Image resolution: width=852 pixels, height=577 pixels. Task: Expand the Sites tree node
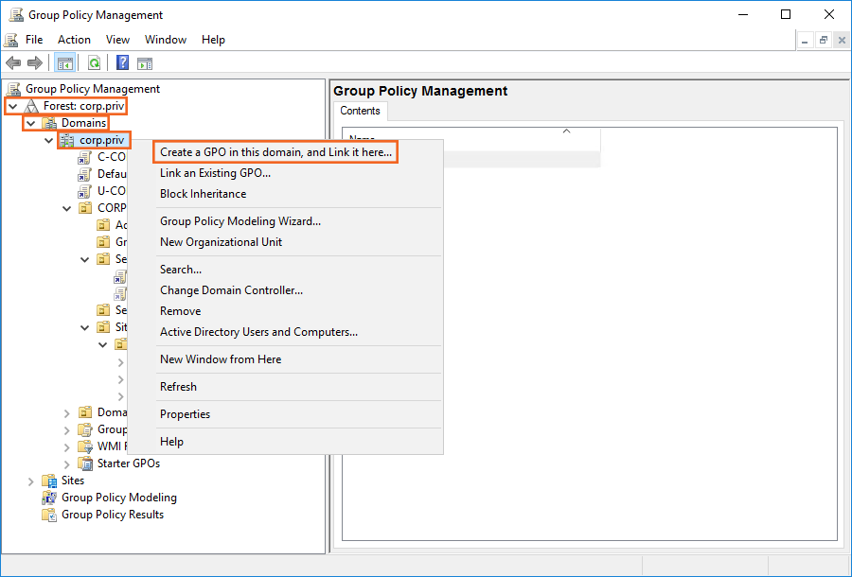point(30,481)
